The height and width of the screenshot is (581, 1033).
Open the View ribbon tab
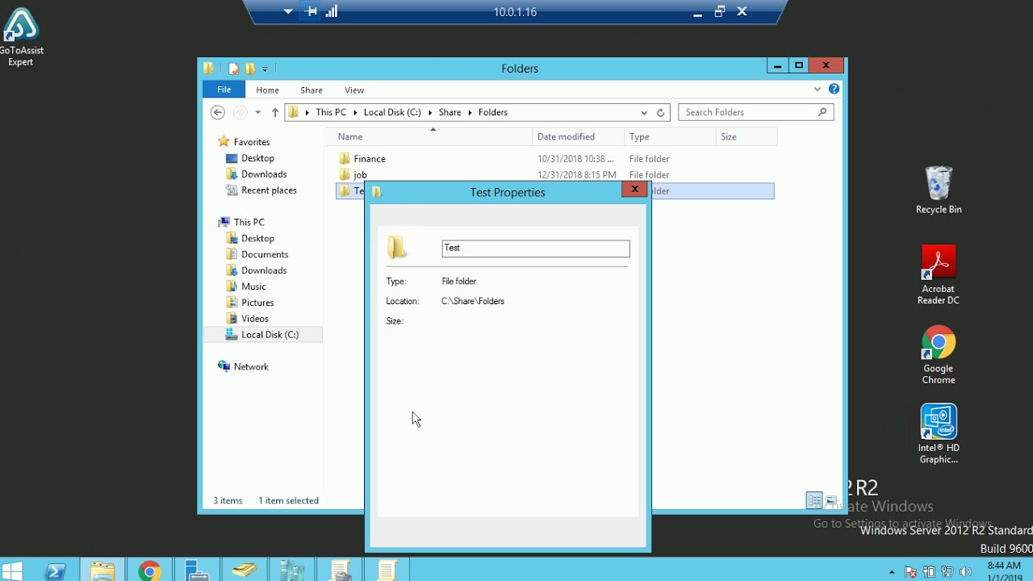(354, 90)
